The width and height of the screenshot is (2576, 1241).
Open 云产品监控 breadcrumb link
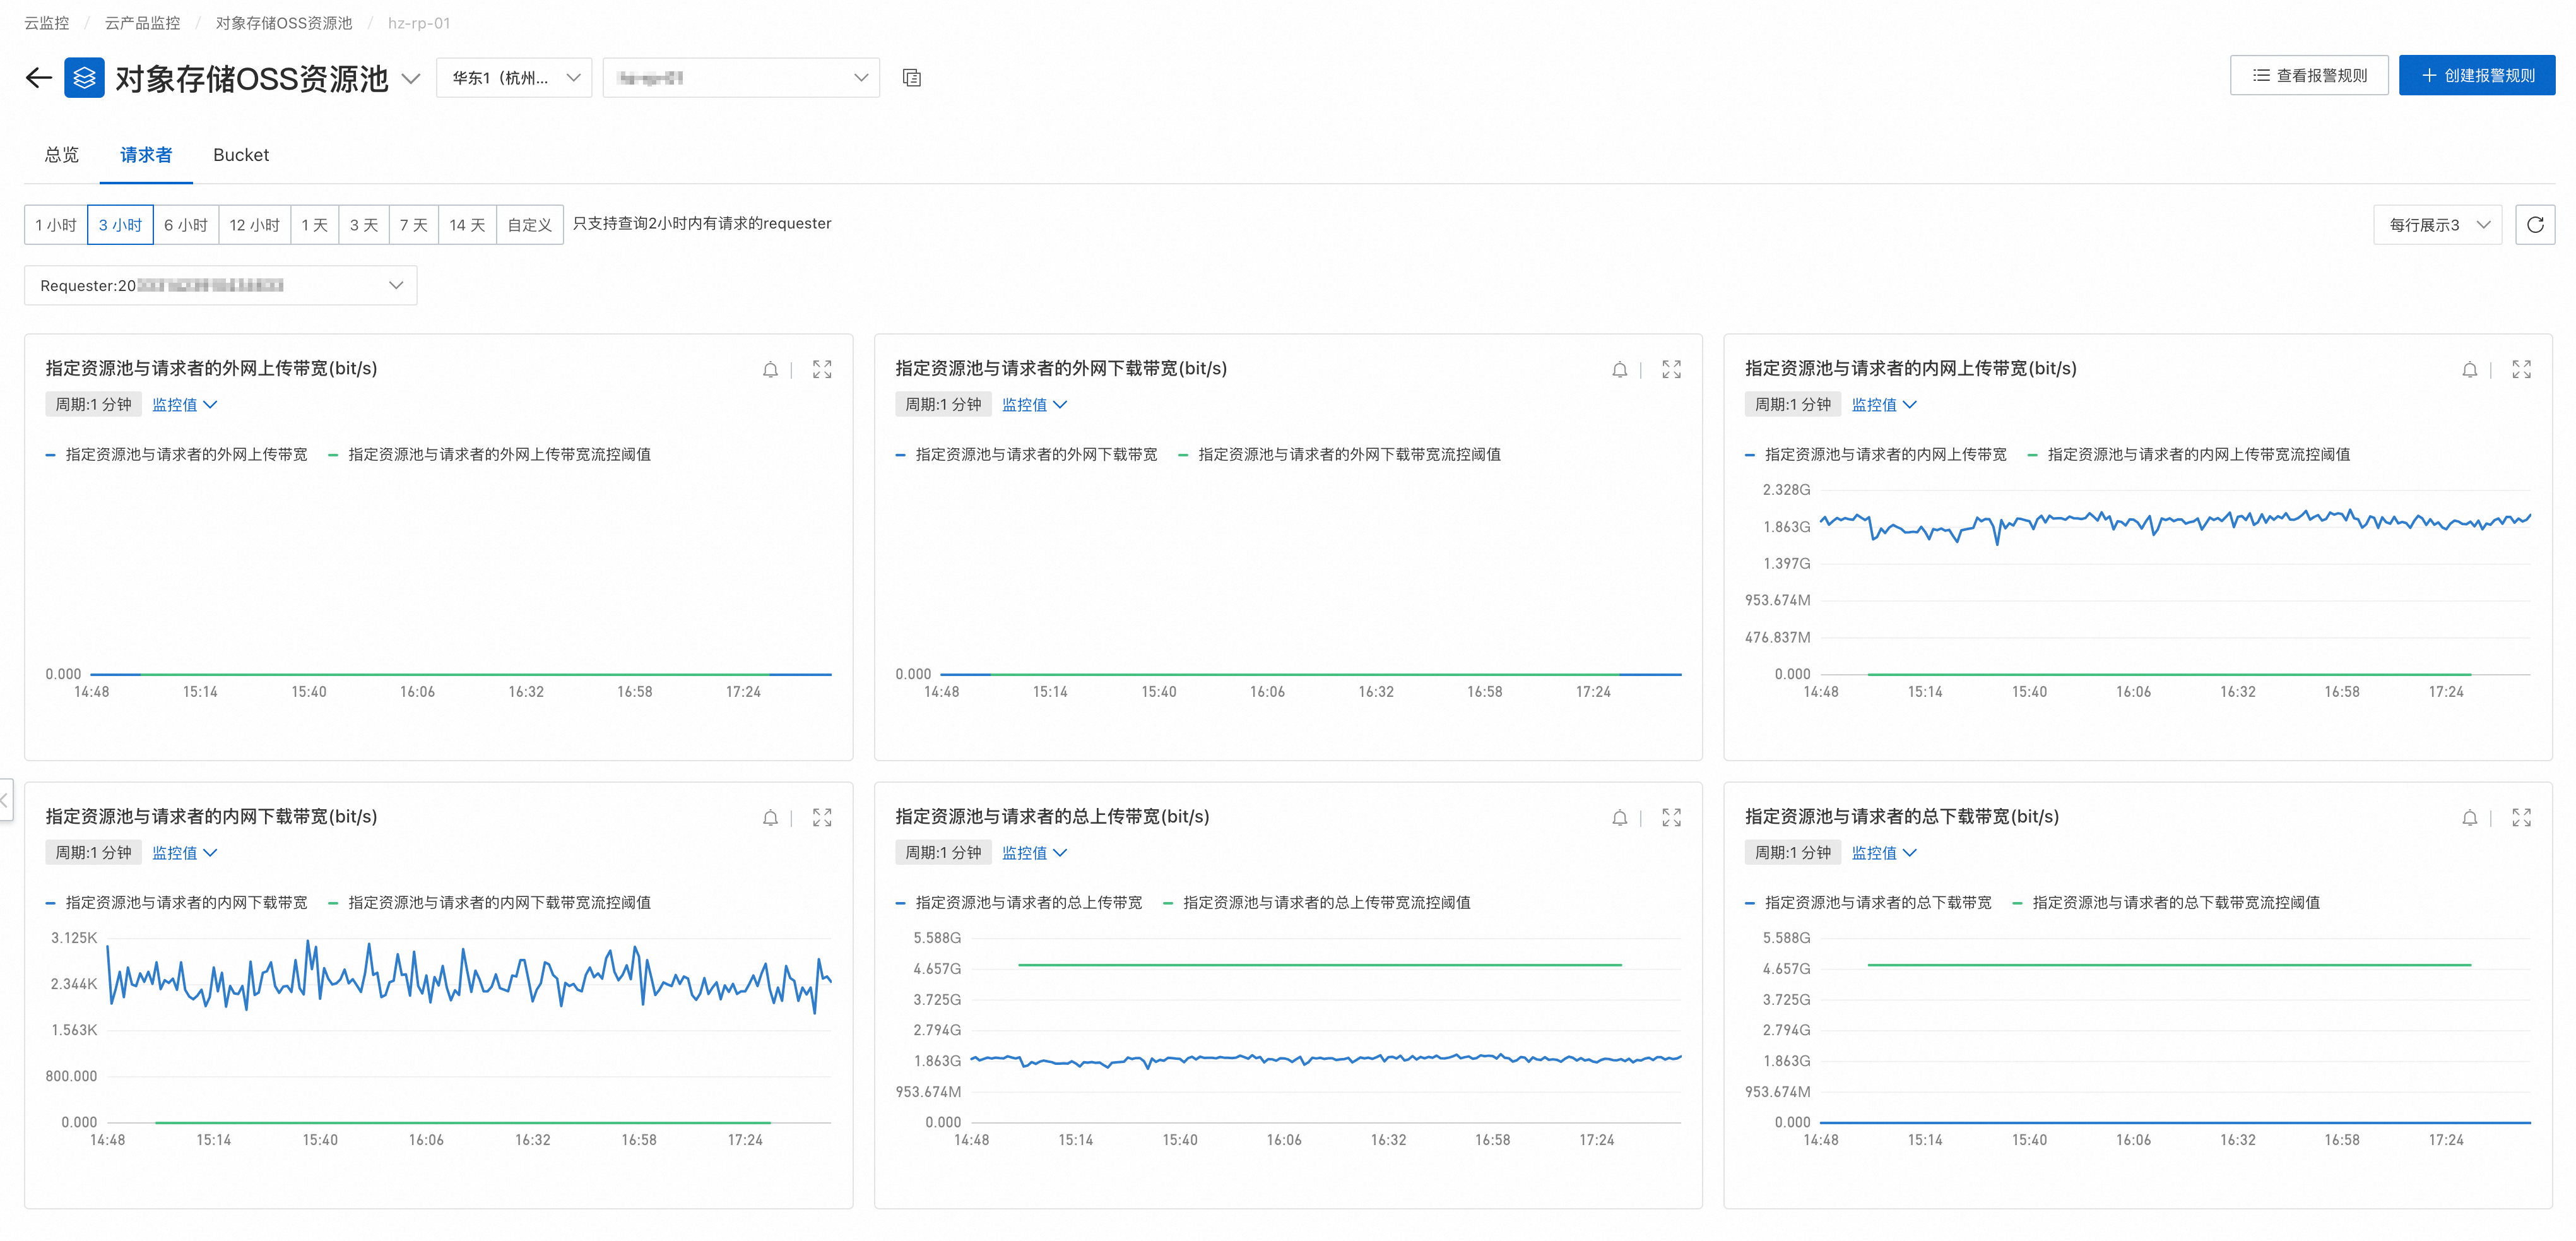click(x=143, y=23)
